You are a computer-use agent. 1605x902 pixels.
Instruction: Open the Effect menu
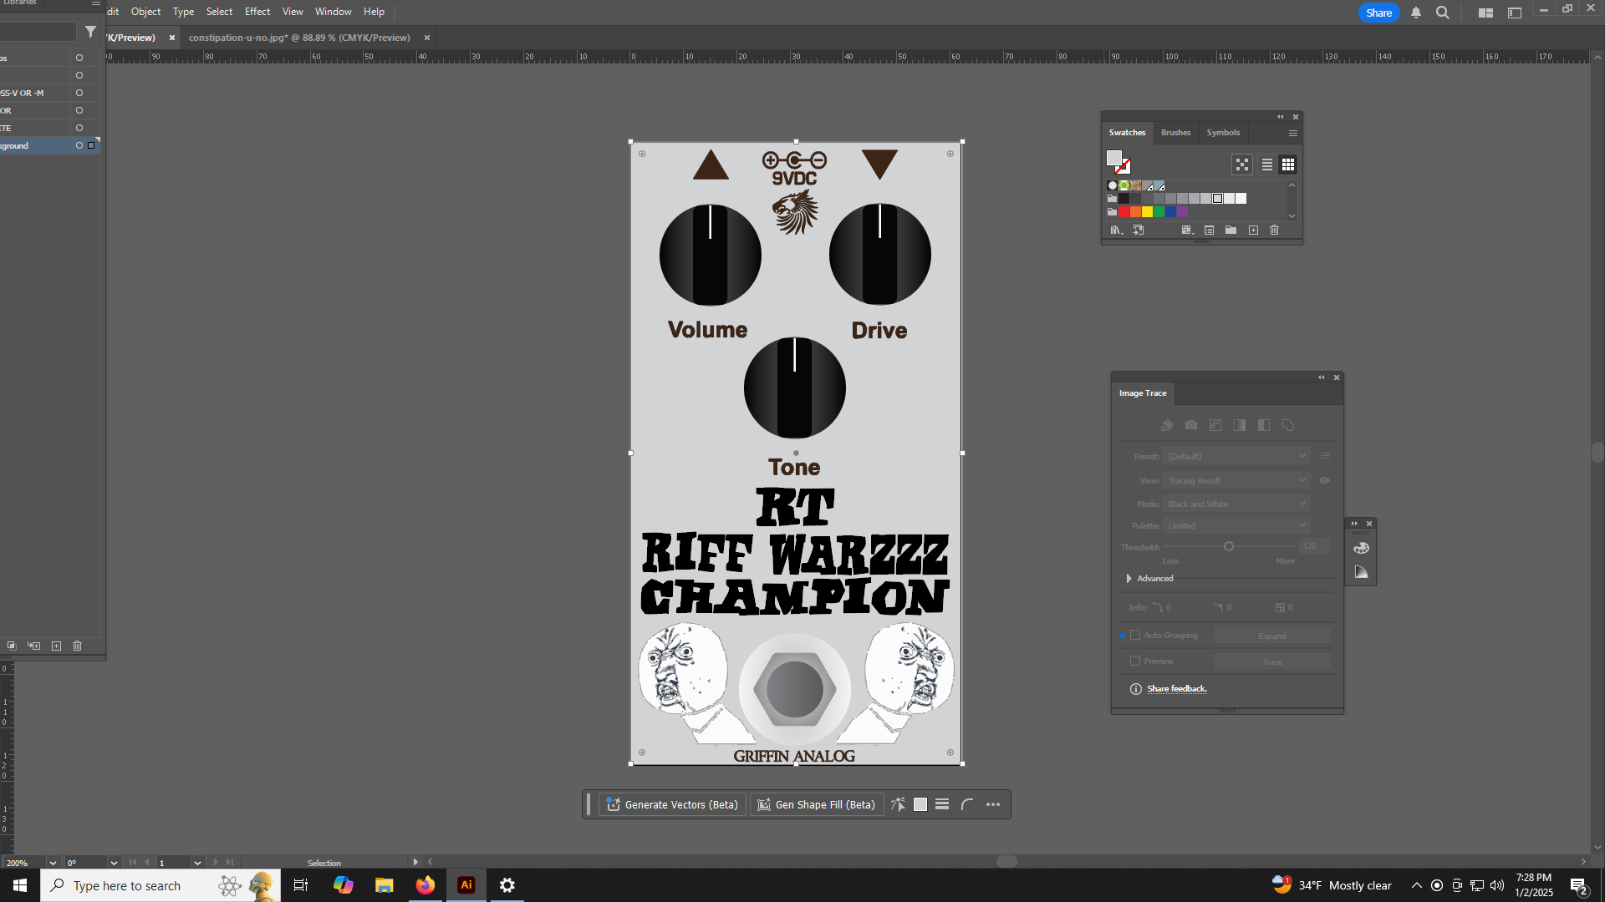tap(257, 12)
